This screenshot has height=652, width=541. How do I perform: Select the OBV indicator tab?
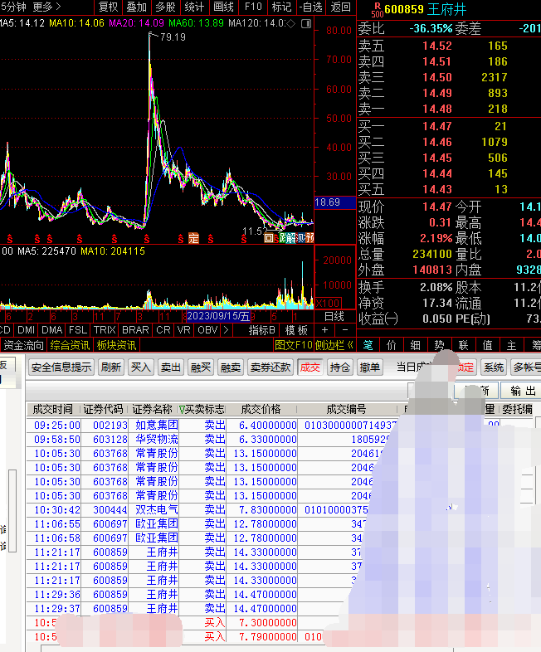(x=207, y=330)
